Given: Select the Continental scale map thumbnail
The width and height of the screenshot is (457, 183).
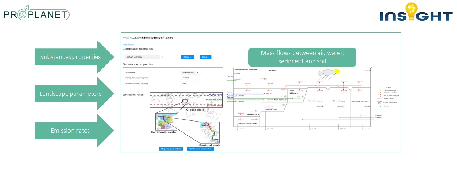Looking at the screenshot, I should [165, 122].
